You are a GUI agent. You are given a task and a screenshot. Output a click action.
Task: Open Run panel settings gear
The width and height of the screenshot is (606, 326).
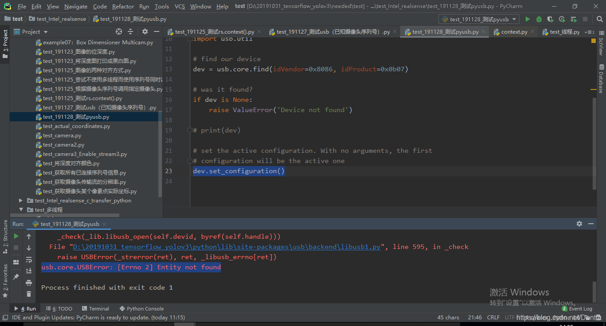point(579,224)
